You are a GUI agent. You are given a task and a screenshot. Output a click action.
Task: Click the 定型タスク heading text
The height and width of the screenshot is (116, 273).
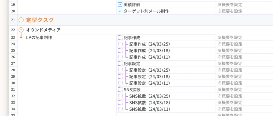tap(40, 20)
